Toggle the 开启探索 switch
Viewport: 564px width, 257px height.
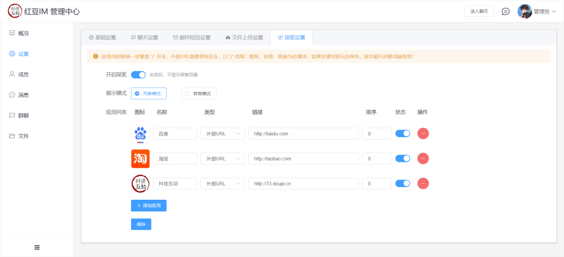[x=138, y=75]
